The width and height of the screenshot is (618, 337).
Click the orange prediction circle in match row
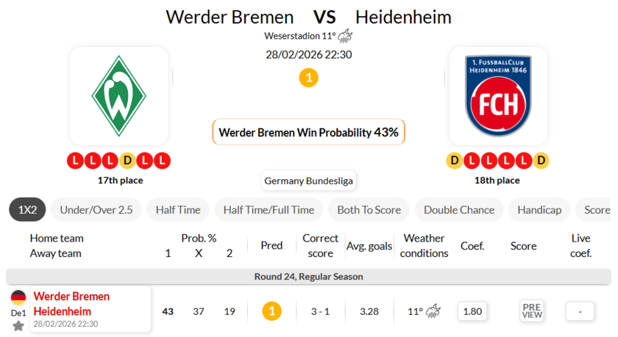tap(271, 311)
